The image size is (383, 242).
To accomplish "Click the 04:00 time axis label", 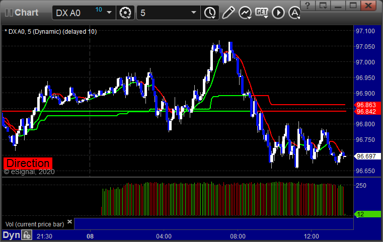I will tap(164, 236).
